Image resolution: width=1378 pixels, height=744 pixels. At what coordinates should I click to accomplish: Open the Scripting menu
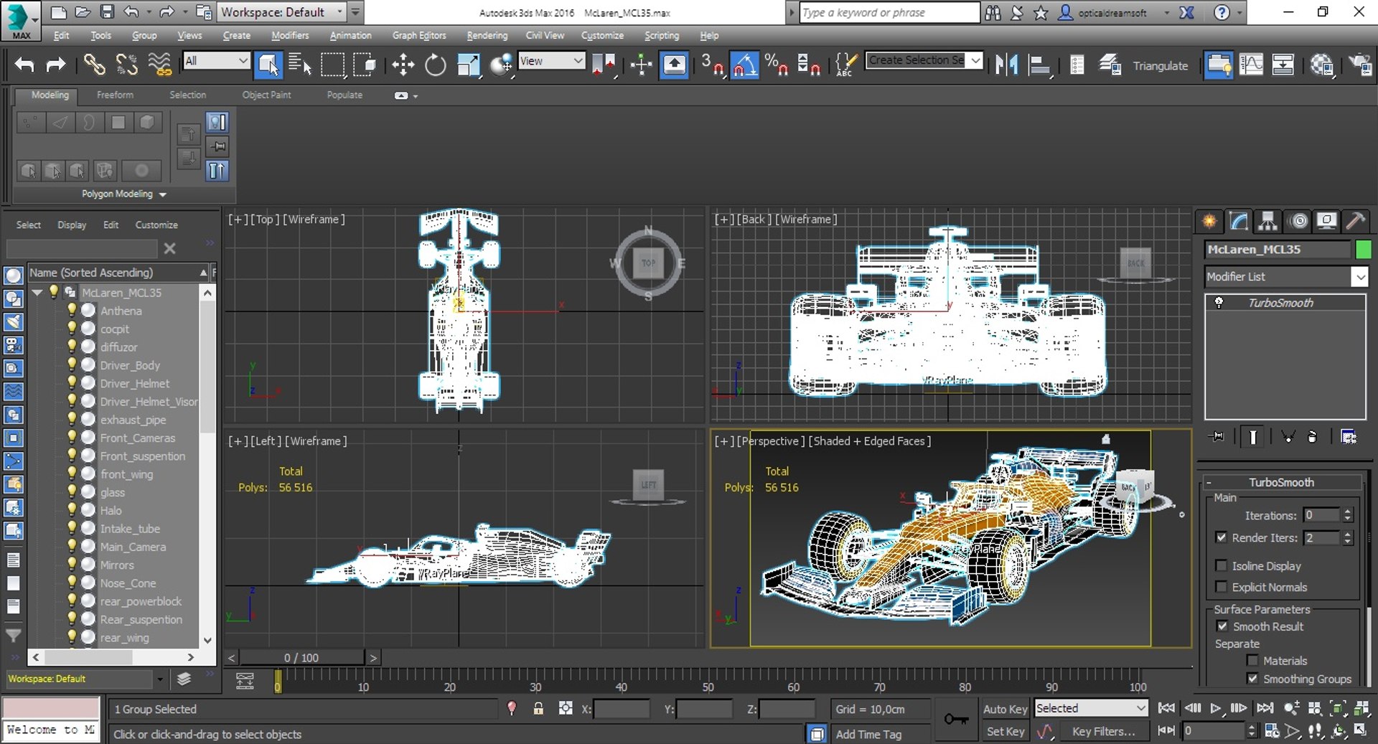coord(661,35)
